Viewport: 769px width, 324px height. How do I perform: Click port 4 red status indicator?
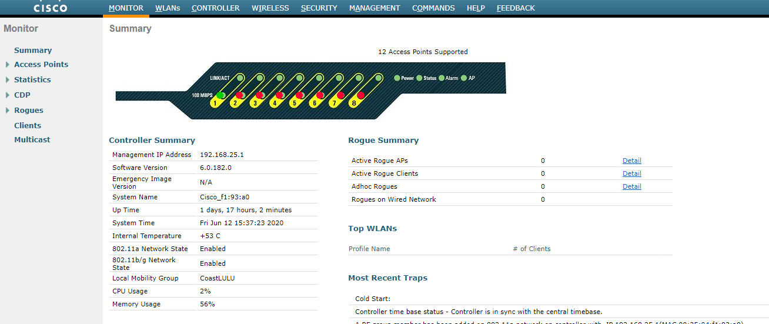point(280,95)
